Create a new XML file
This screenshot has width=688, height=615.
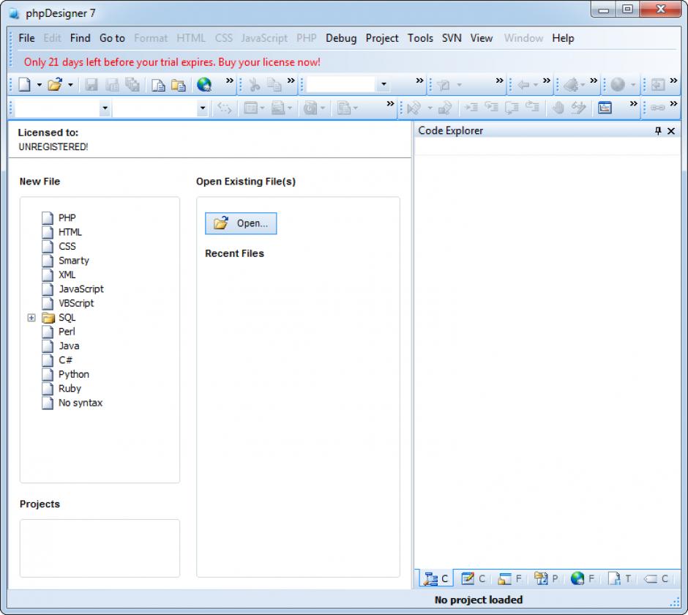tap(59, 275)
